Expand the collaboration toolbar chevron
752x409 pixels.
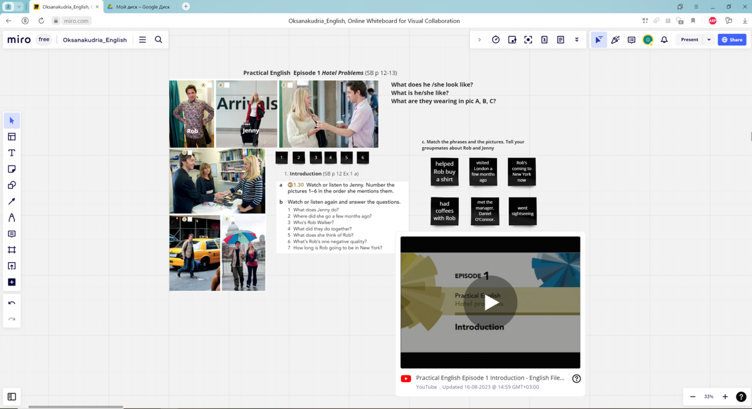[479, 39]
